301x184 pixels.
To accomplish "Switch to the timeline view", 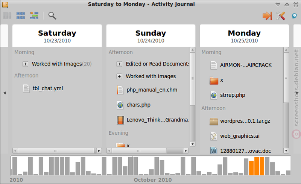I will pos(34,16).
